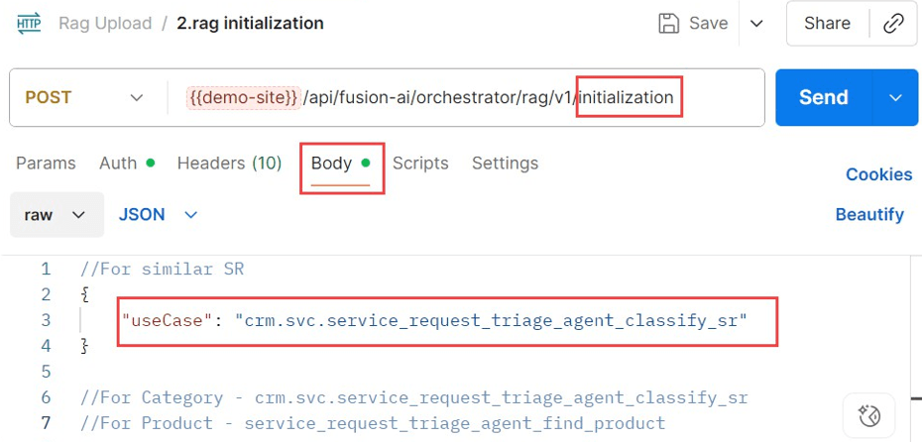Viewport: 922px width, 442px height.
Task: Open the JSON format dropdown
Action: pos(158,215)
